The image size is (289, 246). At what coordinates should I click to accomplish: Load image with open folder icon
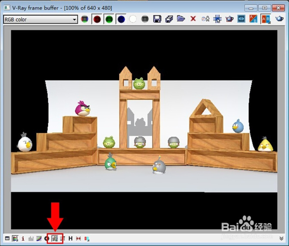[181, 18]
